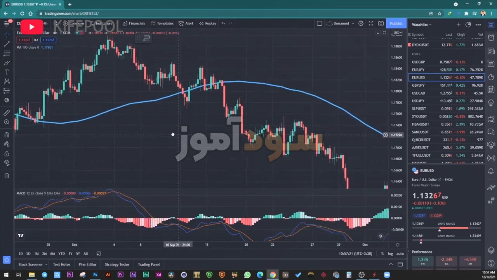Toggle stay in drawing mode pencil-lock
Screen dimensions: 497x280
click(x=7, y=144)
